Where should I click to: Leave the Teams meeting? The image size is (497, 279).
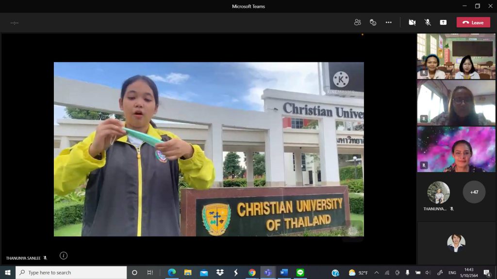473,22
